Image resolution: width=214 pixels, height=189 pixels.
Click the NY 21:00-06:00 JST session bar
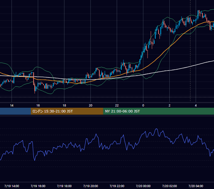(x=158, y=111)
